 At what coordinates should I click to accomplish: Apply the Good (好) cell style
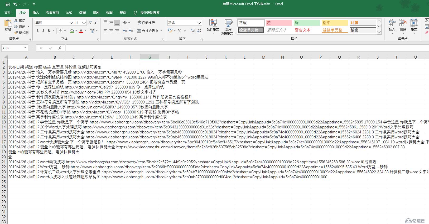point(307,23)
